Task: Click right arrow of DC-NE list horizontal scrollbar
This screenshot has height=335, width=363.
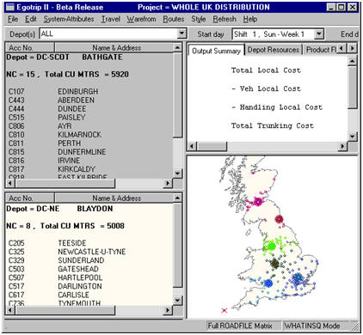Action: [167, 310]
